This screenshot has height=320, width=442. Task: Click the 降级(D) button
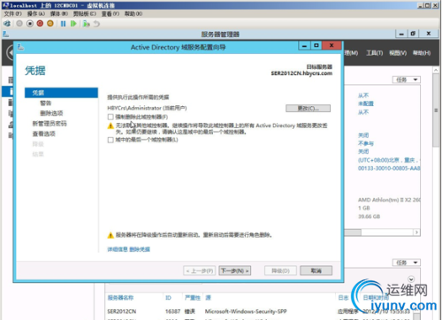coord(280,270)
